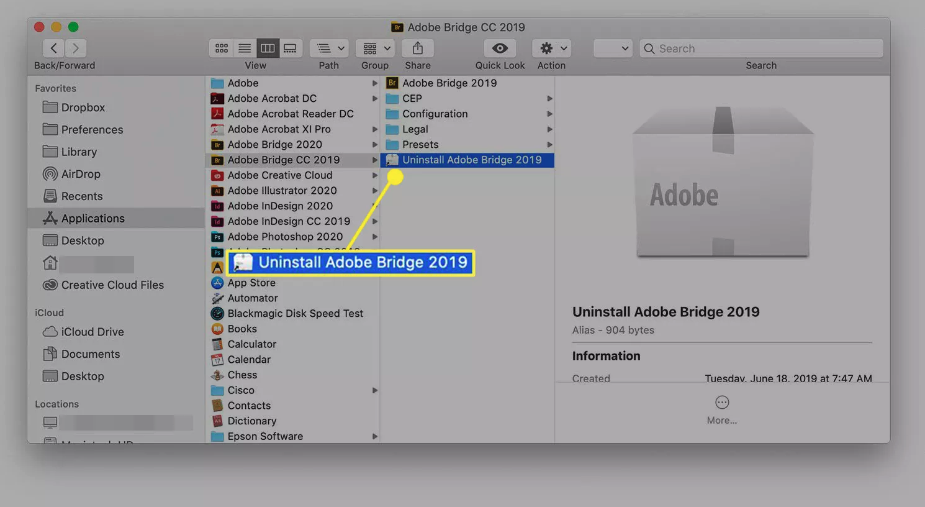Screen dimensions: 925x507
Task: Switch to list view
Action: [245, 48]
